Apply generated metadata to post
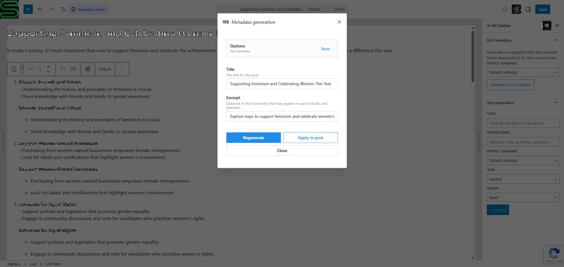The height and width of the screenshot is (267, 564). tap(310, 138)
